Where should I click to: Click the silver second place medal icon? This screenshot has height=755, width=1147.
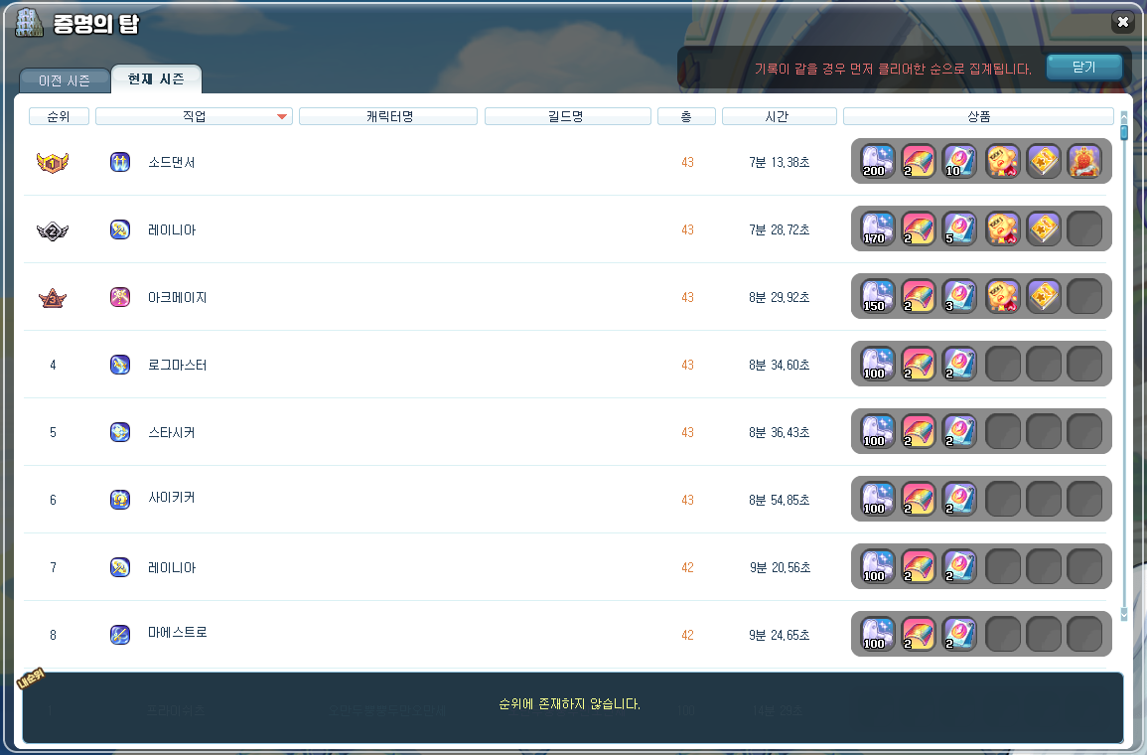53,229
